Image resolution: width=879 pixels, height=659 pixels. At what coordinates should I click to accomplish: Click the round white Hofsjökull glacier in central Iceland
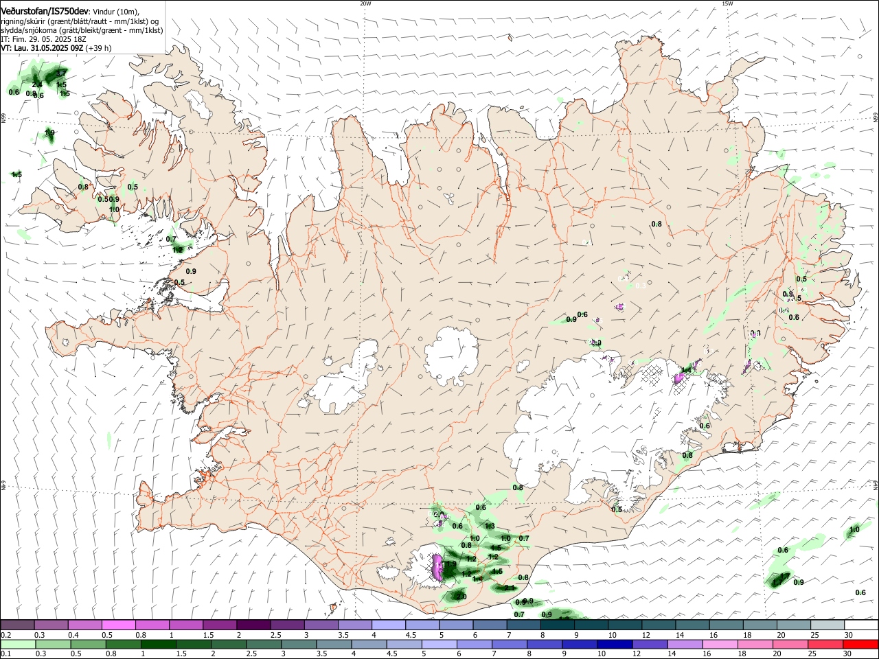(451, 356)
